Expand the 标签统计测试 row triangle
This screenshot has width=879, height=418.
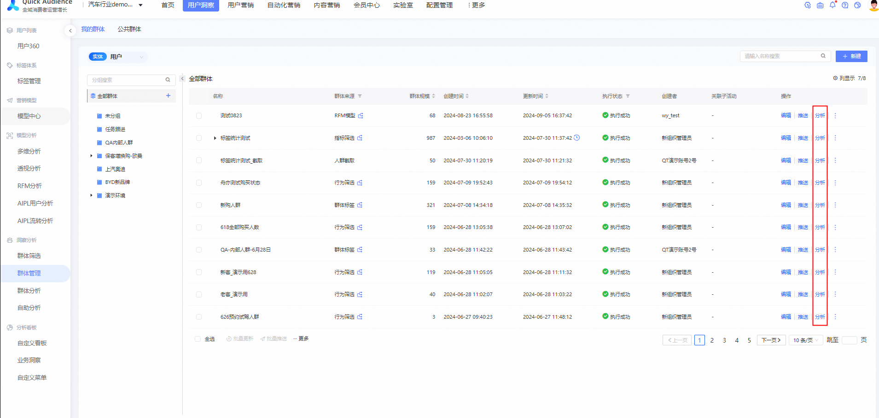215,138
